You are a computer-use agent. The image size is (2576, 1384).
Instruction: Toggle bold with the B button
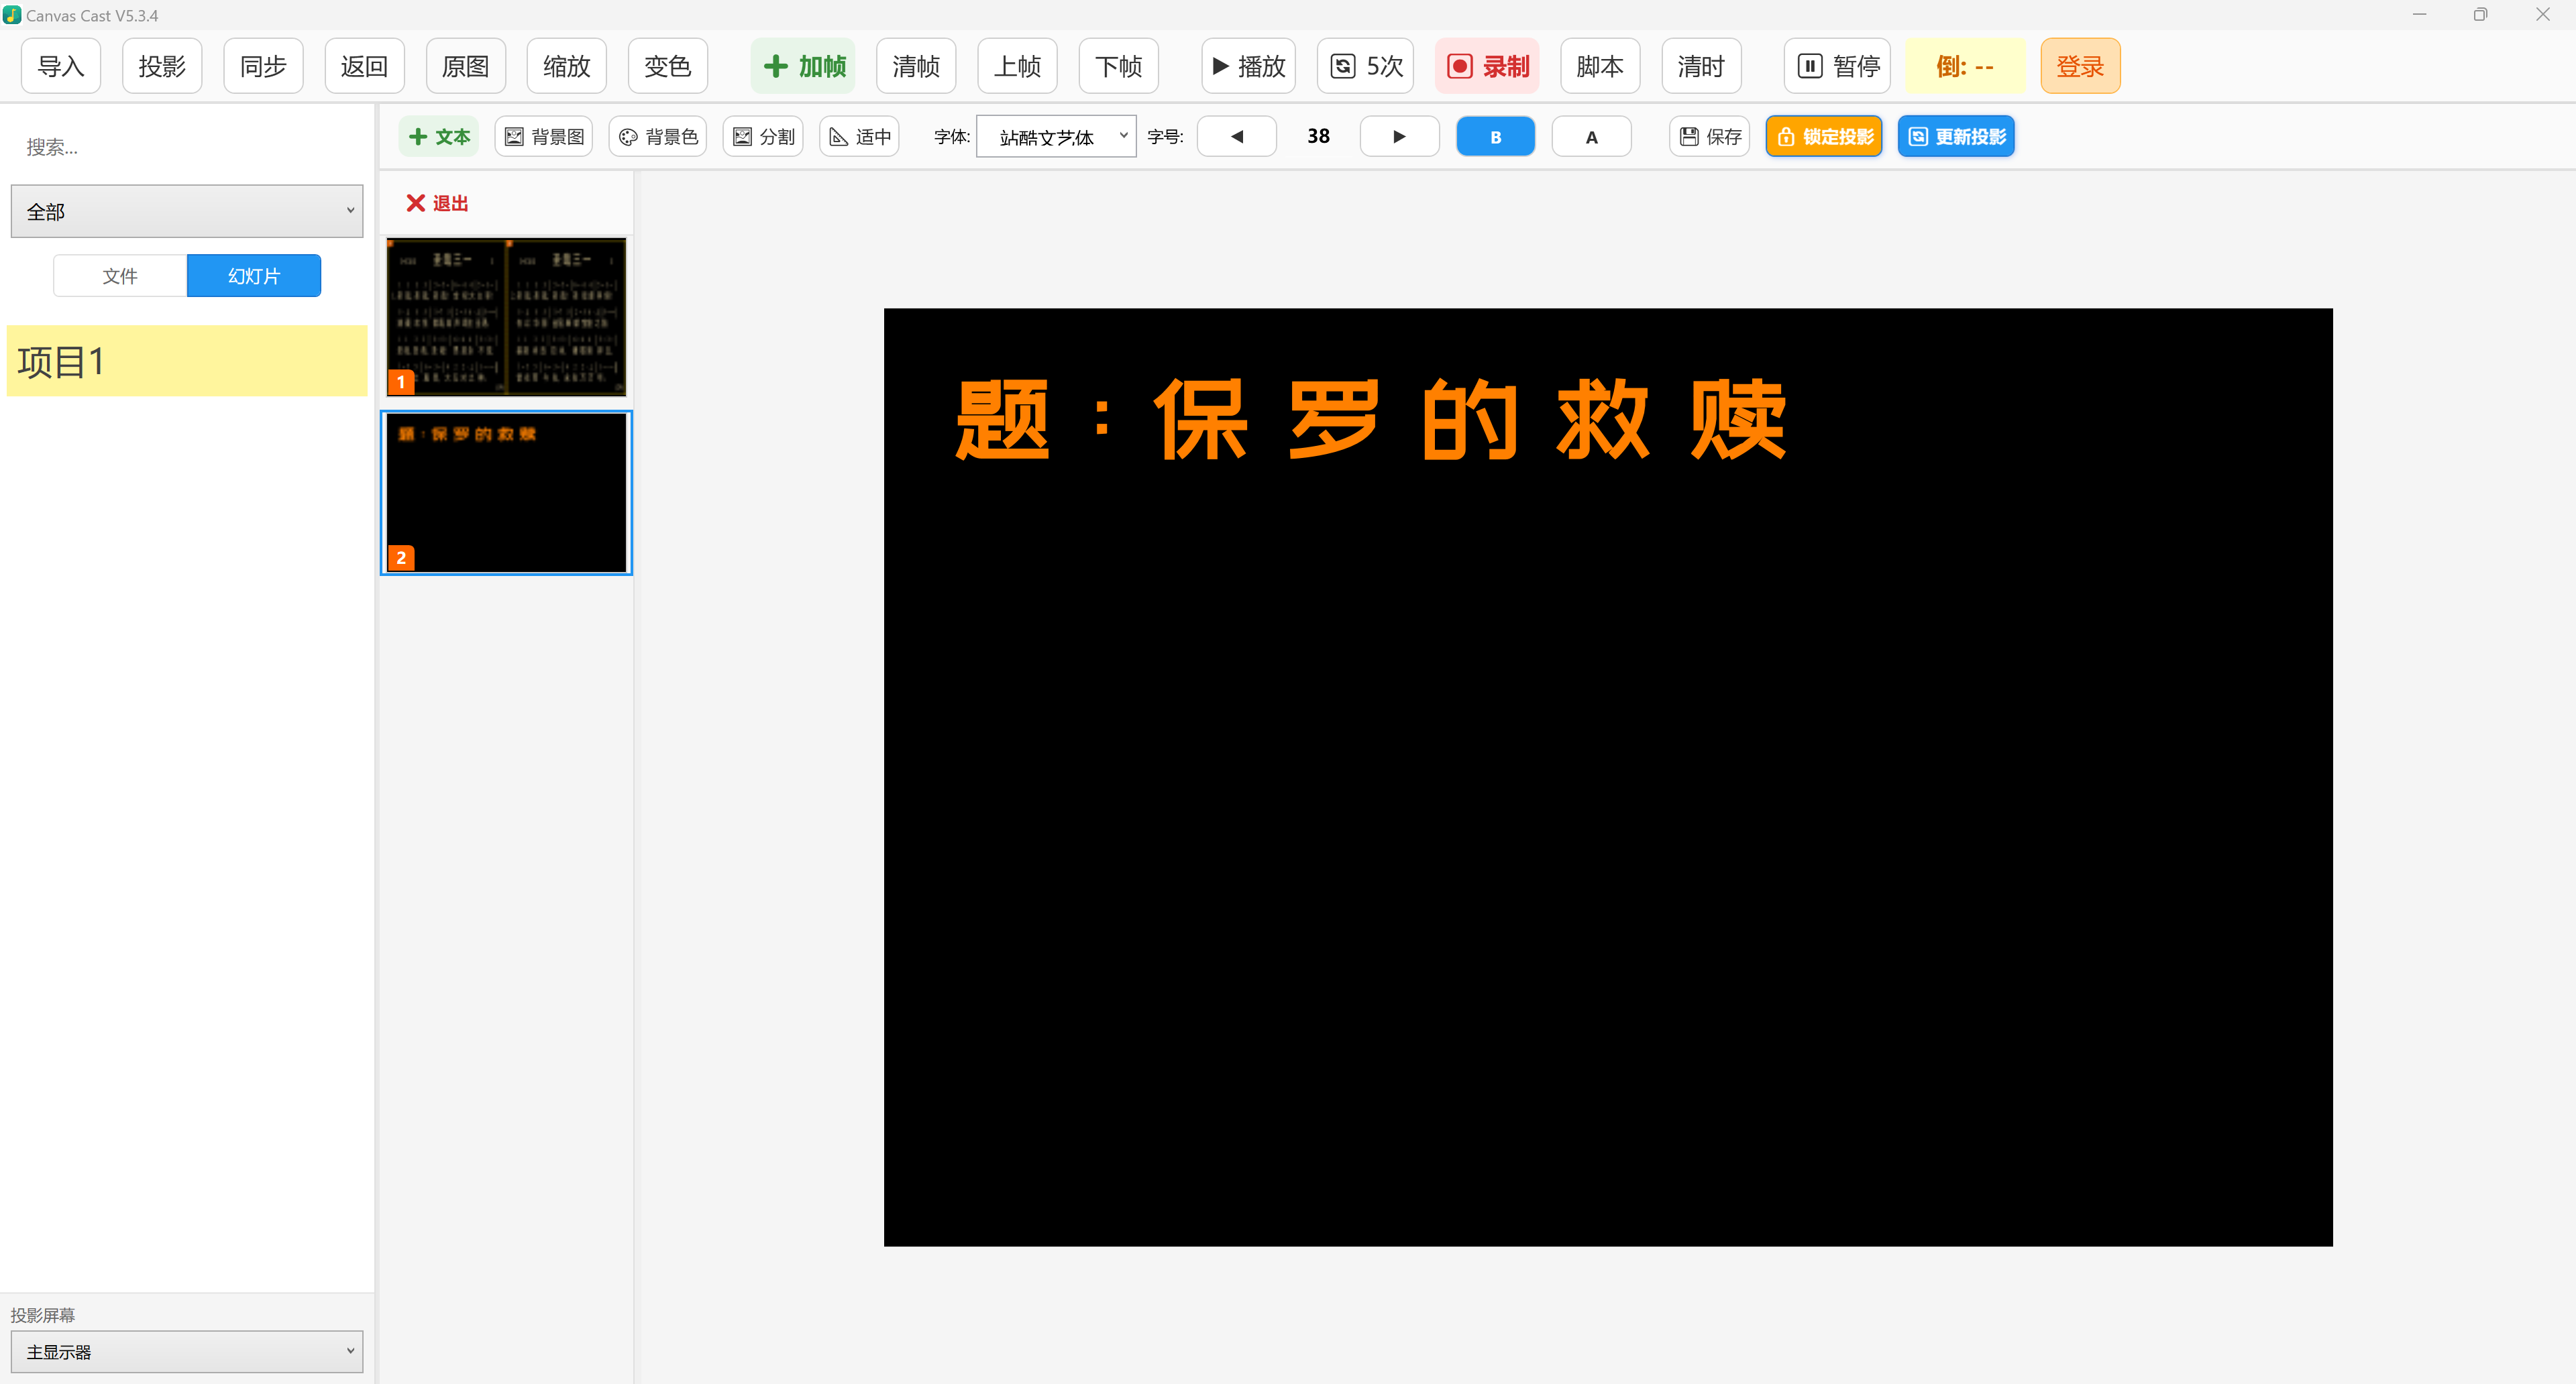(1495, 136)
